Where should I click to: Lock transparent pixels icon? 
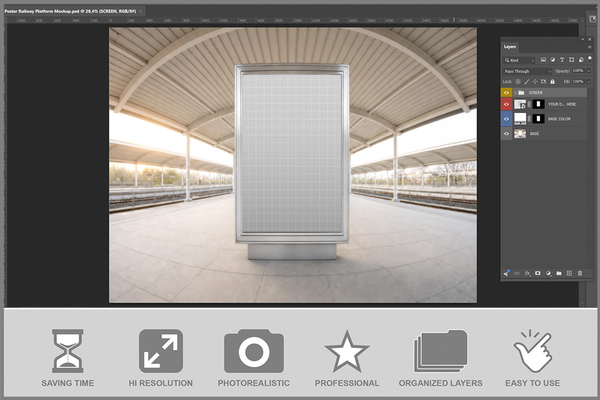coord(518,81)
